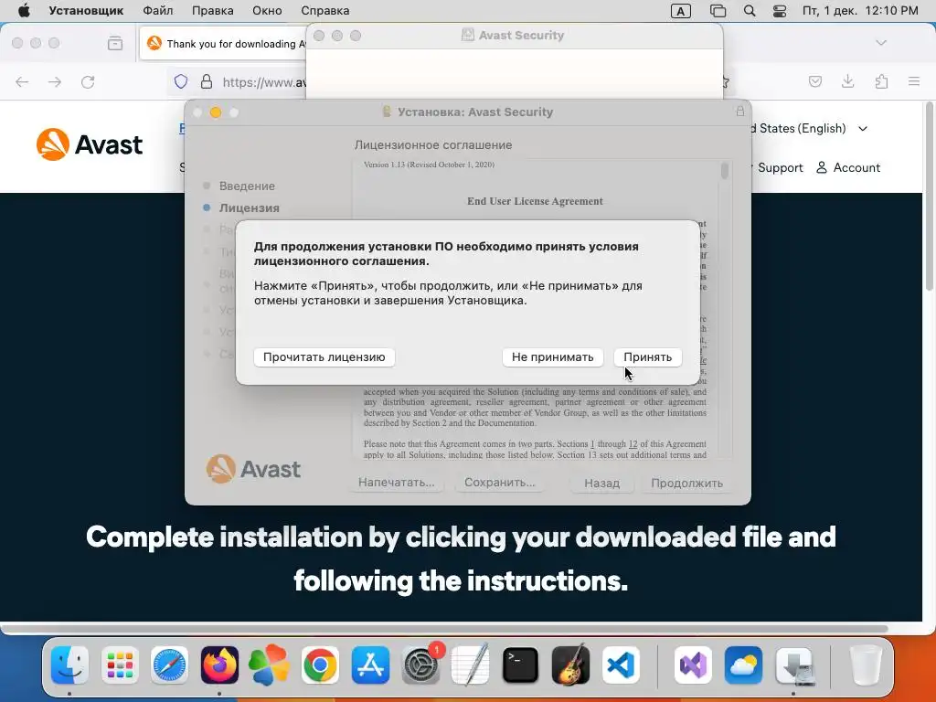Screen dimensions: 936x702
Task: Switch the keyboard input source indicator
Action: click(680, 11)
